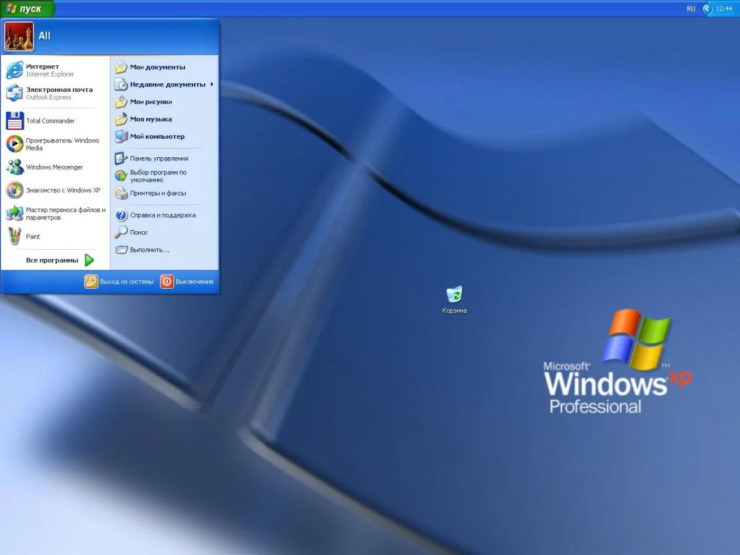Open Мои документы folder
The height and width of the screenshot is (555, 740).
(165, 67)
